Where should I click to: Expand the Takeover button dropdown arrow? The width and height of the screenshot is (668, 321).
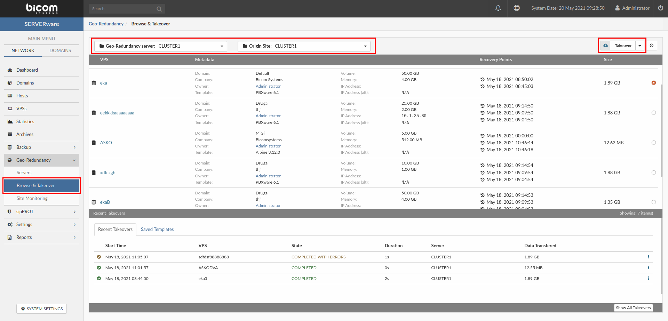[x=640, y=46]
